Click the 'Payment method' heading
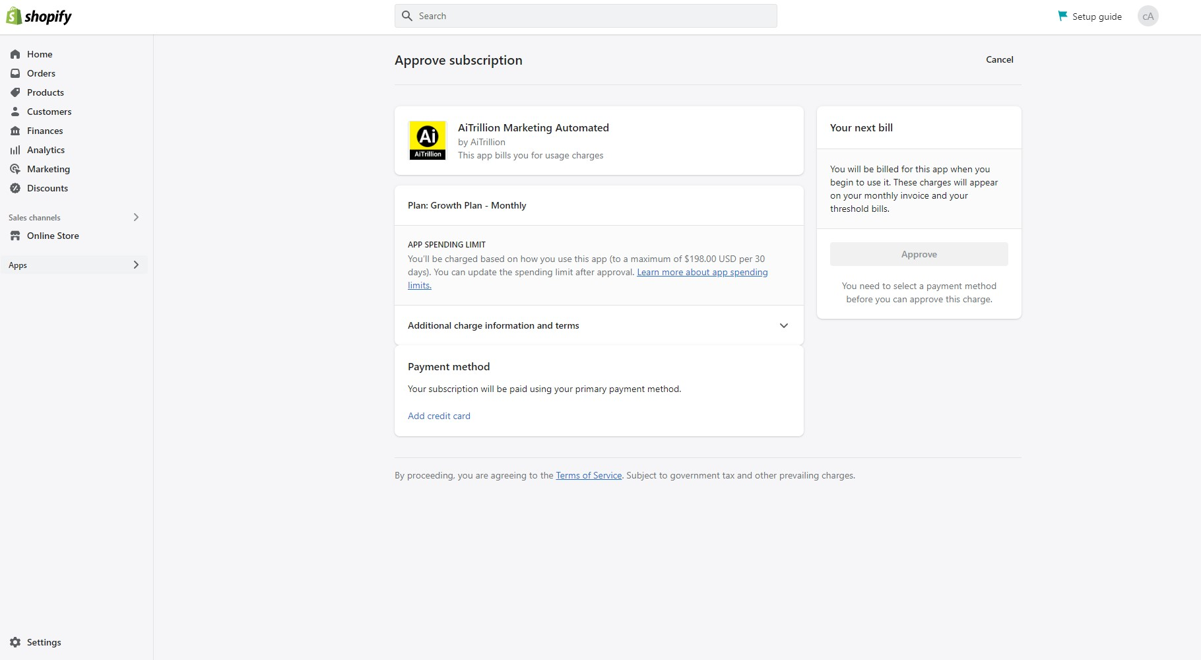This screenshot has width=1201, height=660. pos(449,366)
